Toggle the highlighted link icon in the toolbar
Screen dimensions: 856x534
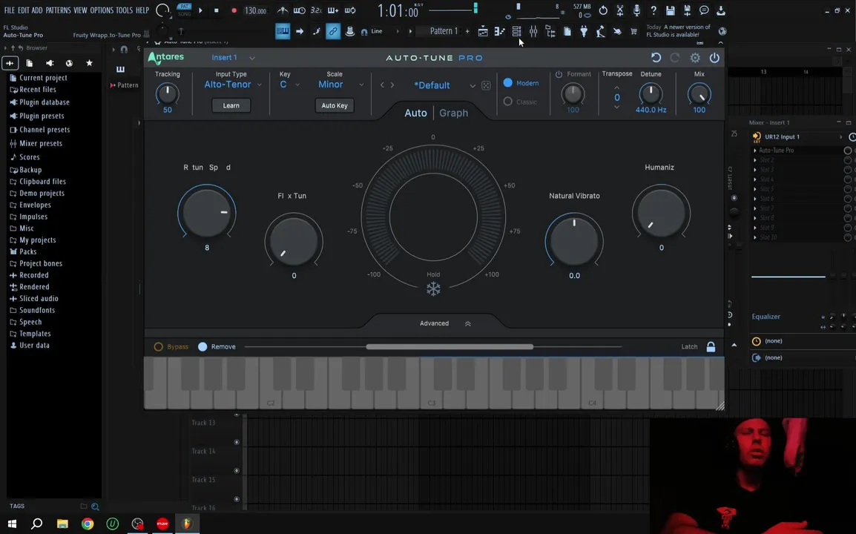[332, 32]
